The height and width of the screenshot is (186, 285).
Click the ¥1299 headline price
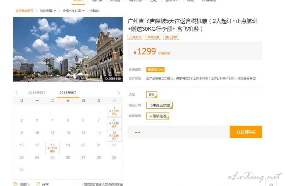click(x=145, y=51)
